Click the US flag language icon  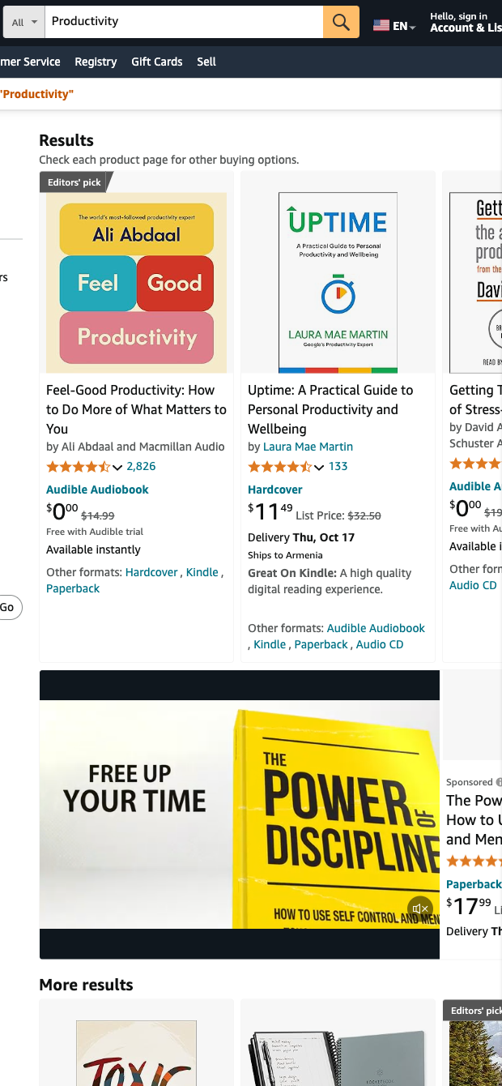click(381, 25)
